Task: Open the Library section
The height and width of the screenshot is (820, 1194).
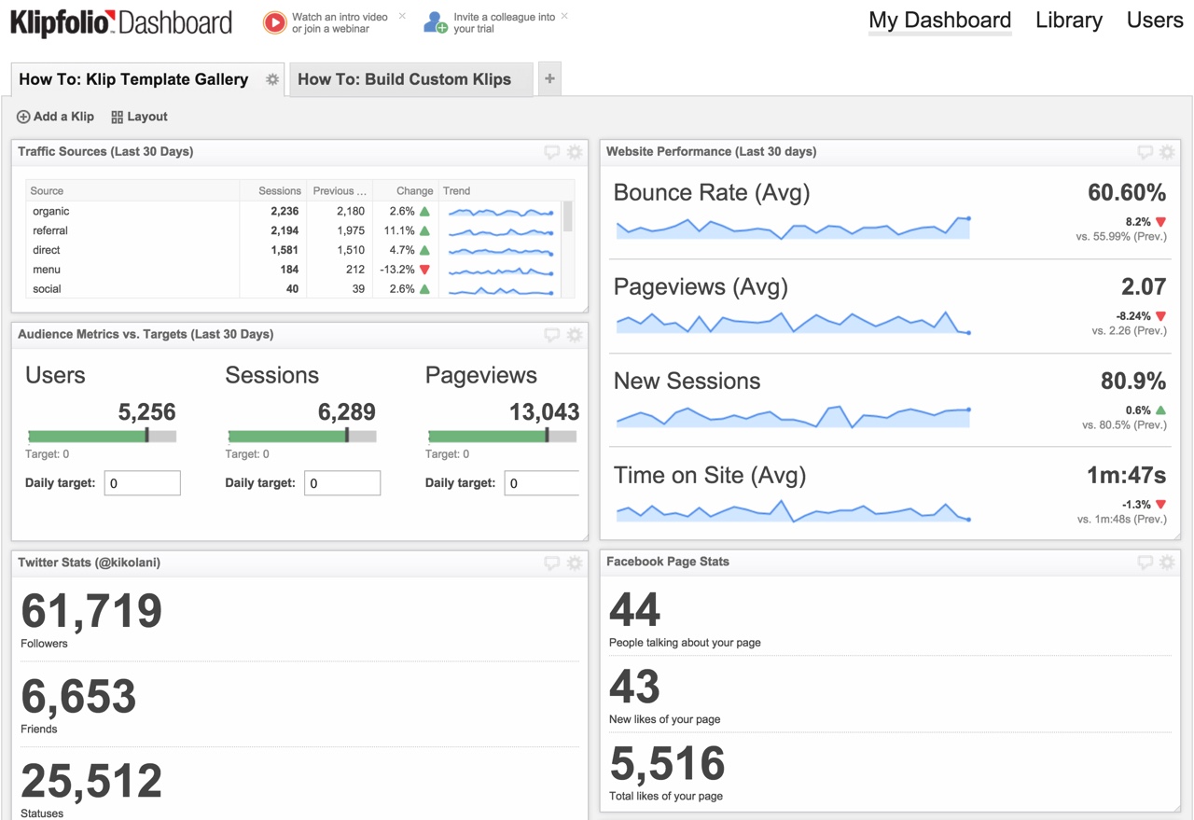Action: click(x=1069, y=21)
